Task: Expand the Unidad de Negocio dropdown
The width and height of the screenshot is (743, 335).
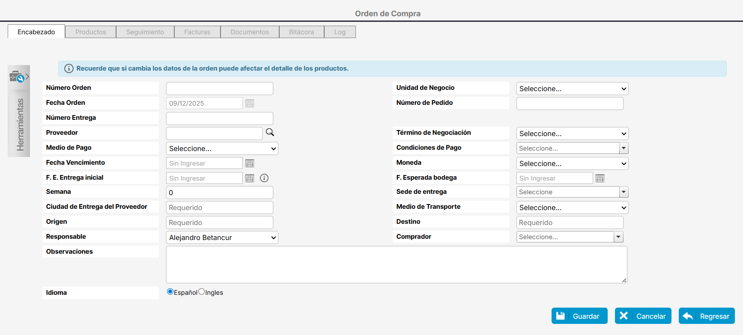Action: [572, 89]
